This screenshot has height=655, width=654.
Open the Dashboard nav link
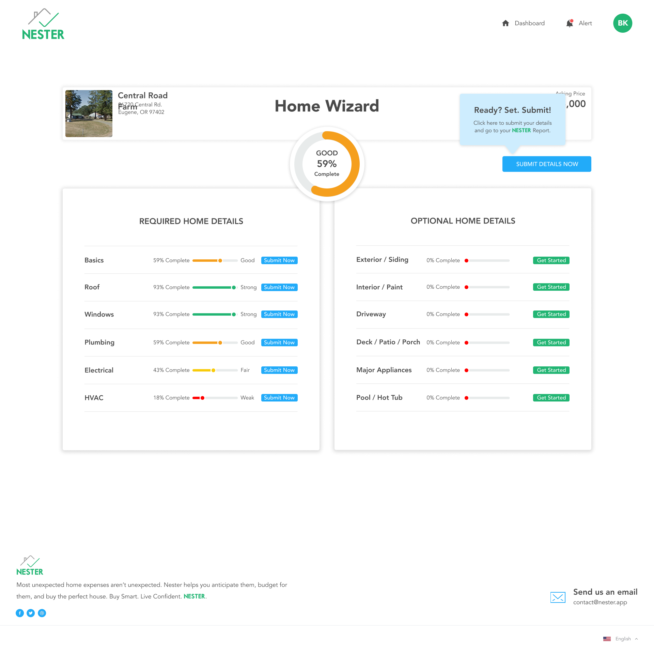pos(530,23)
